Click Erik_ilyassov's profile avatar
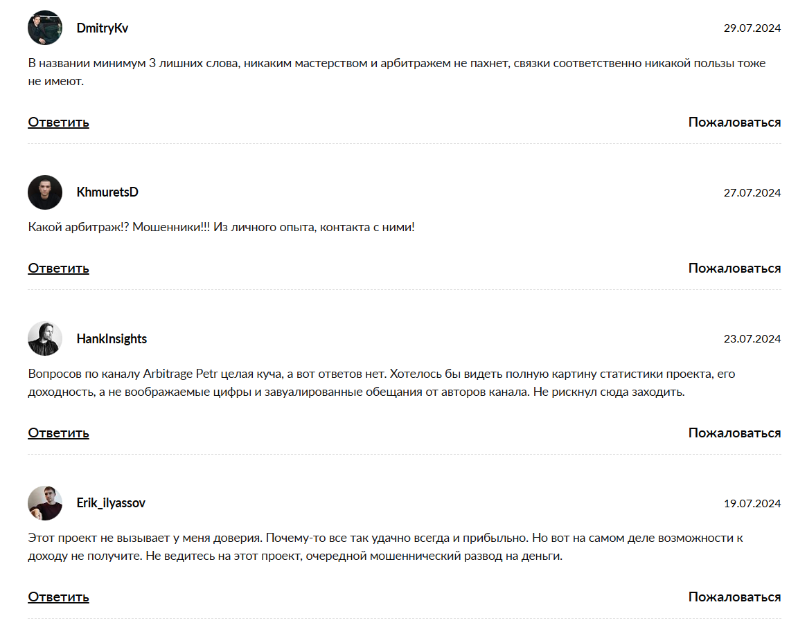This screenshot has height=636, width=798. (45, 503)
